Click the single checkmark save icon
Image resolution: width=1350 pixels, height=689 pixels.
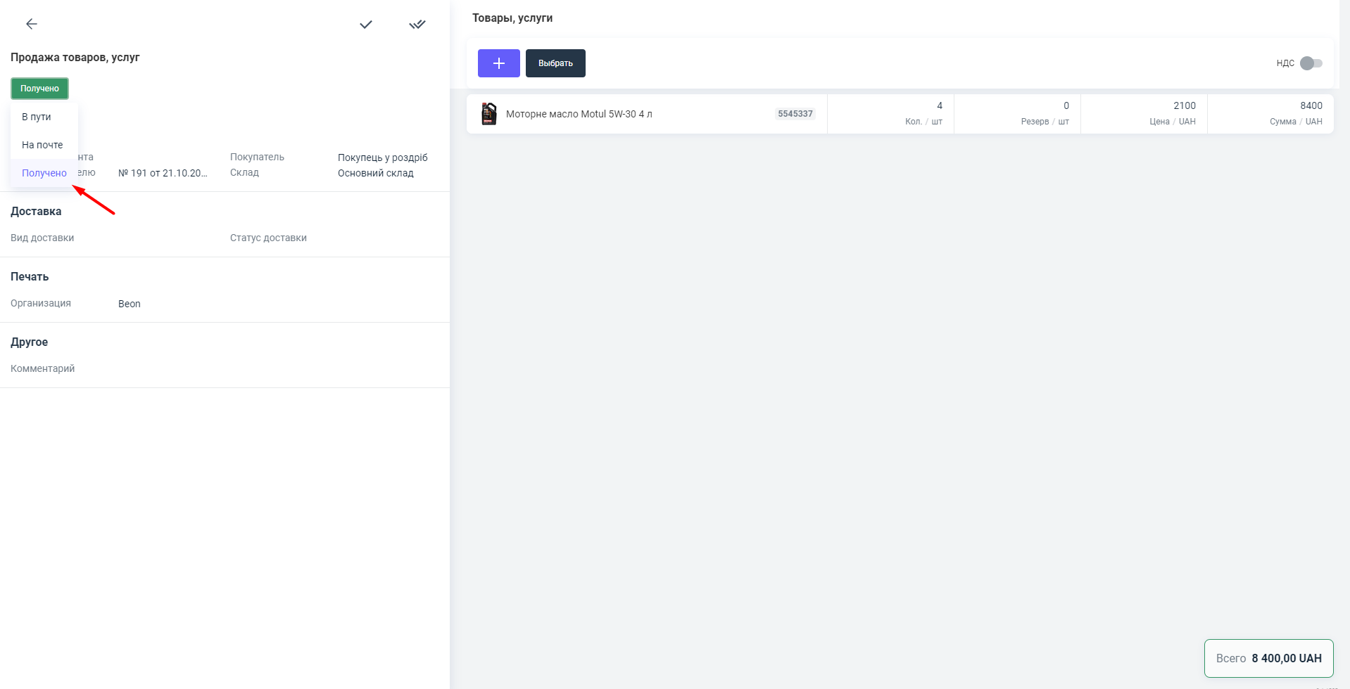click(x=366, y=25)
